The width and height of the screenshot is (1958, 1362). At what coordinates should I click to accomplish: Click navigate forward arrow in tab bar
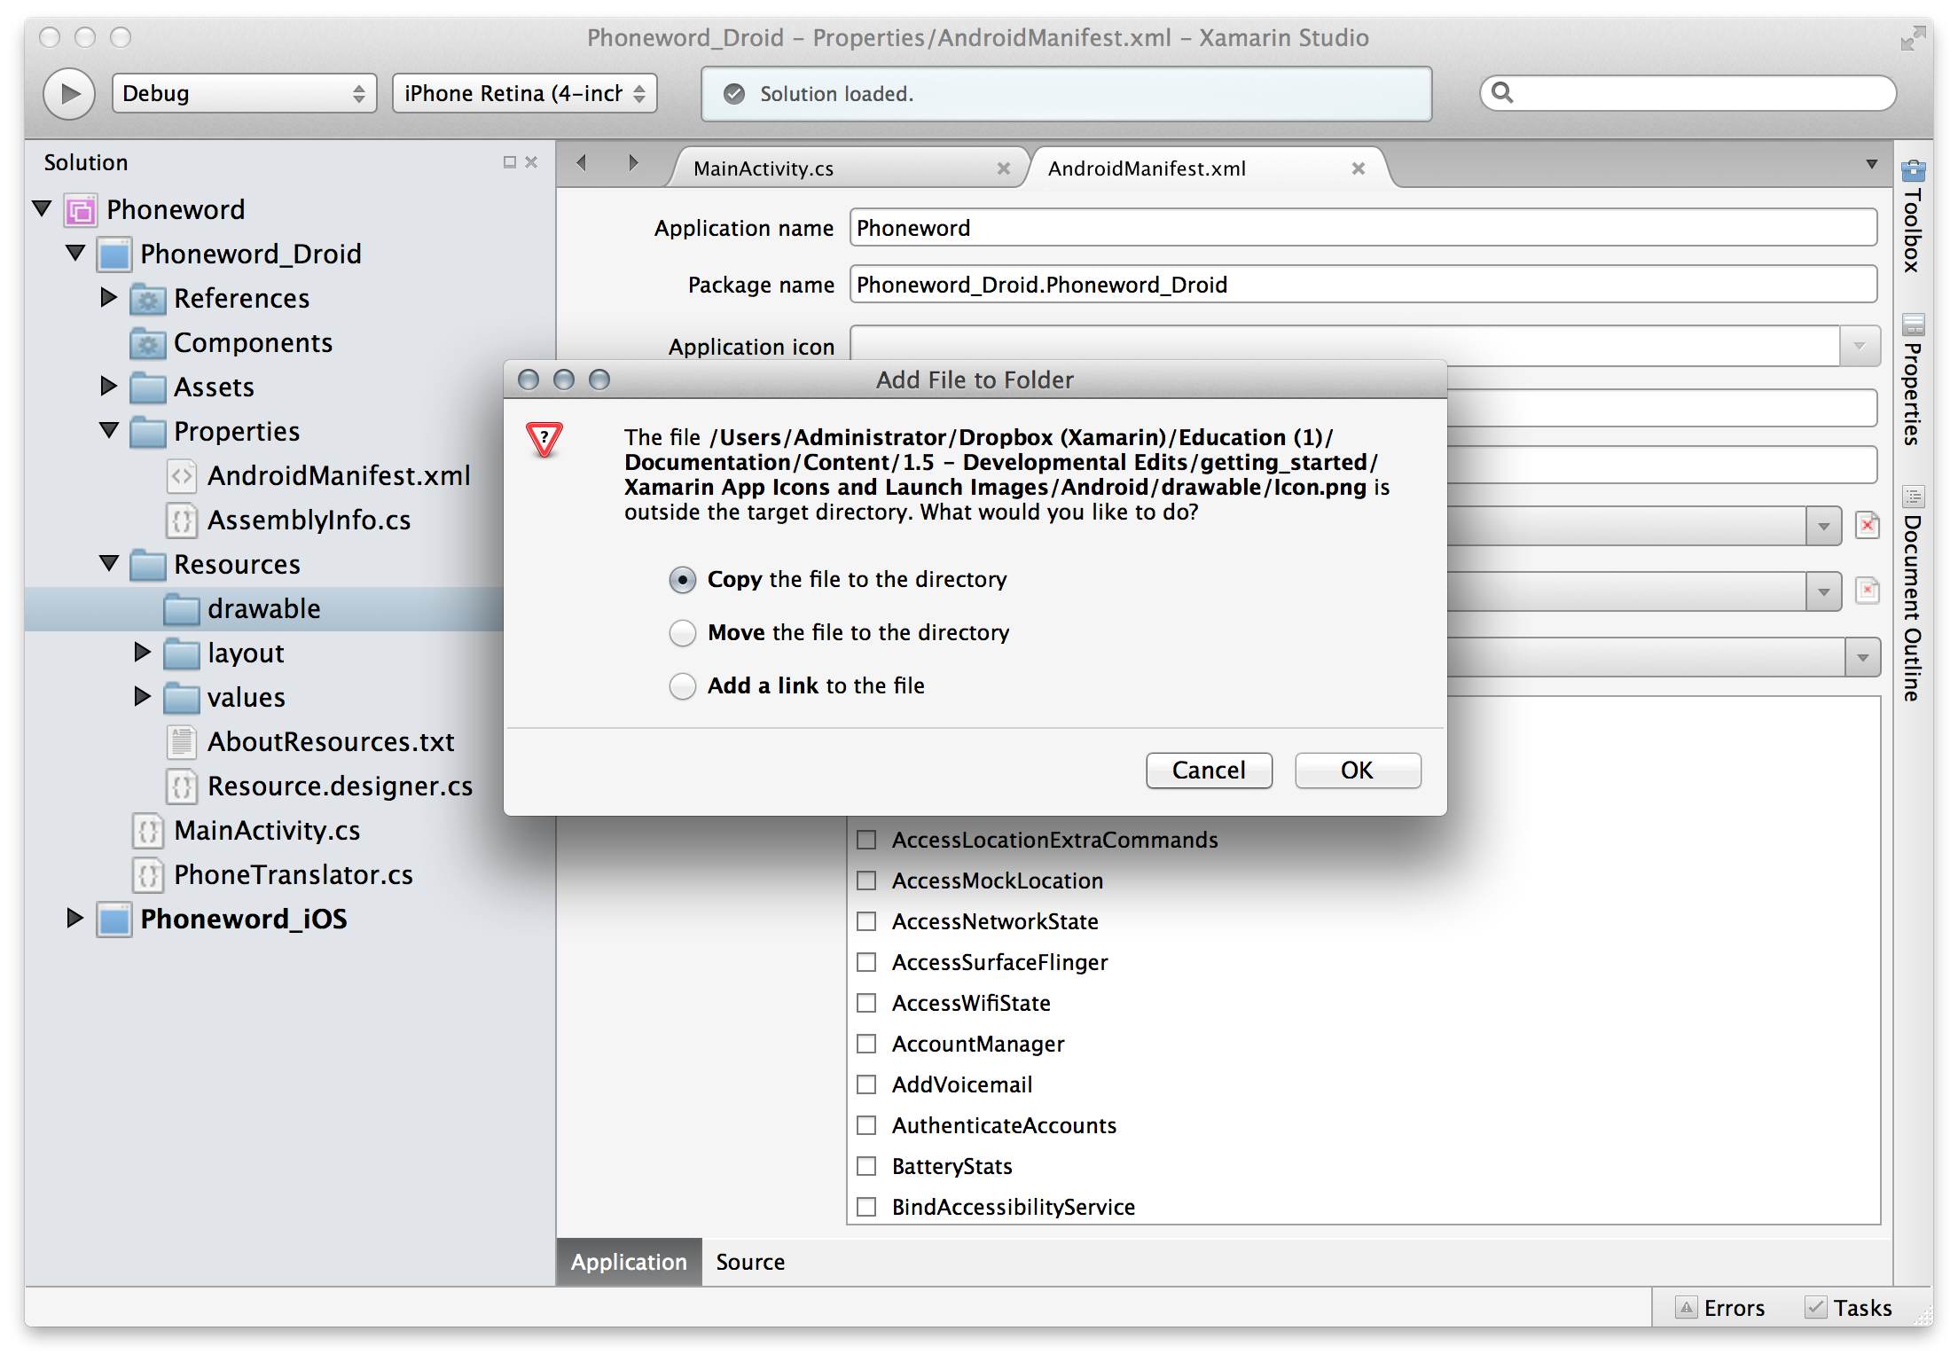pyautogui.click(x=633, y=163)
